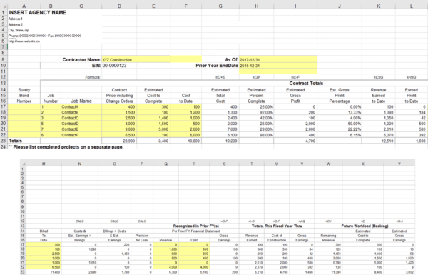Click the 'Recognized in Prior FY(s)' heading
428x275 pixels.
[x=196, y=226]
